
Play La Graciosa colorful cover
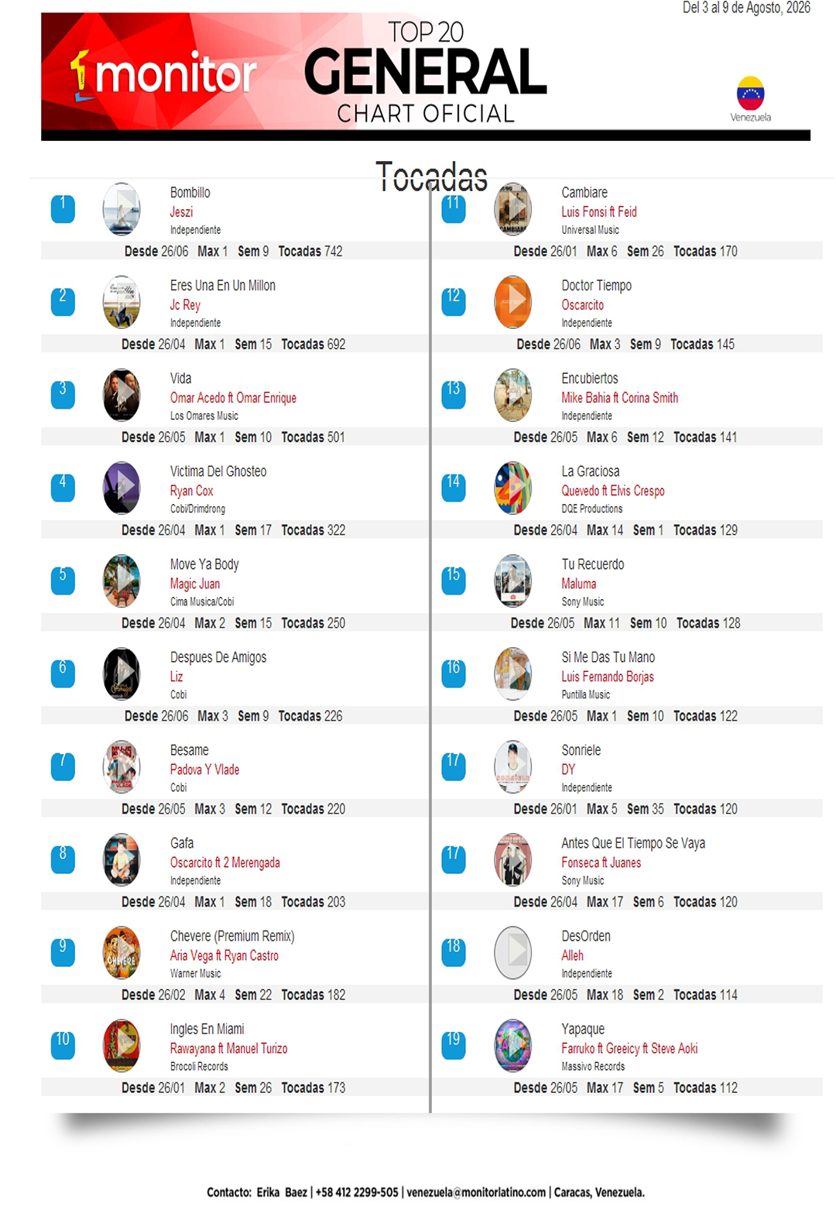click(513, 488)
